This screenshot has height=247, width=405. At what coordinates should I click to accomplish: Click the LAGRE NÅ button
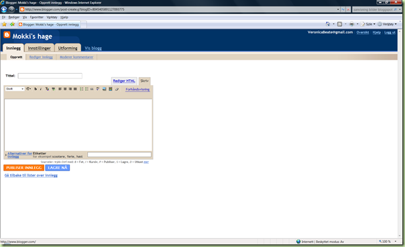click(58, 168)
